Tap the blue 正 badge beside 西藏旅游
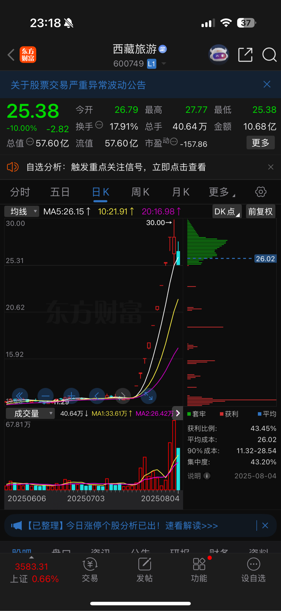This screenshot has height=611, width=281. pyautogui.click(x=163, y=49)
